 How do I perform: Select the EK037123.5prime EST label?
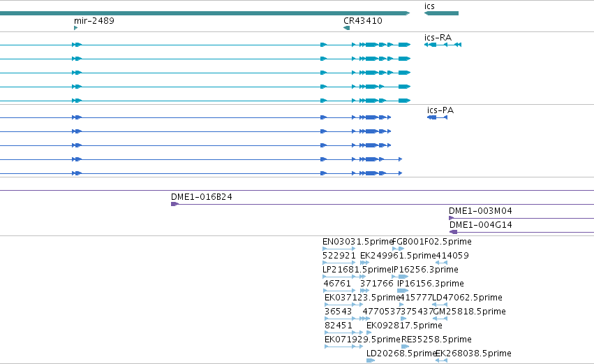pyautogui.click(x=362, y=298)
